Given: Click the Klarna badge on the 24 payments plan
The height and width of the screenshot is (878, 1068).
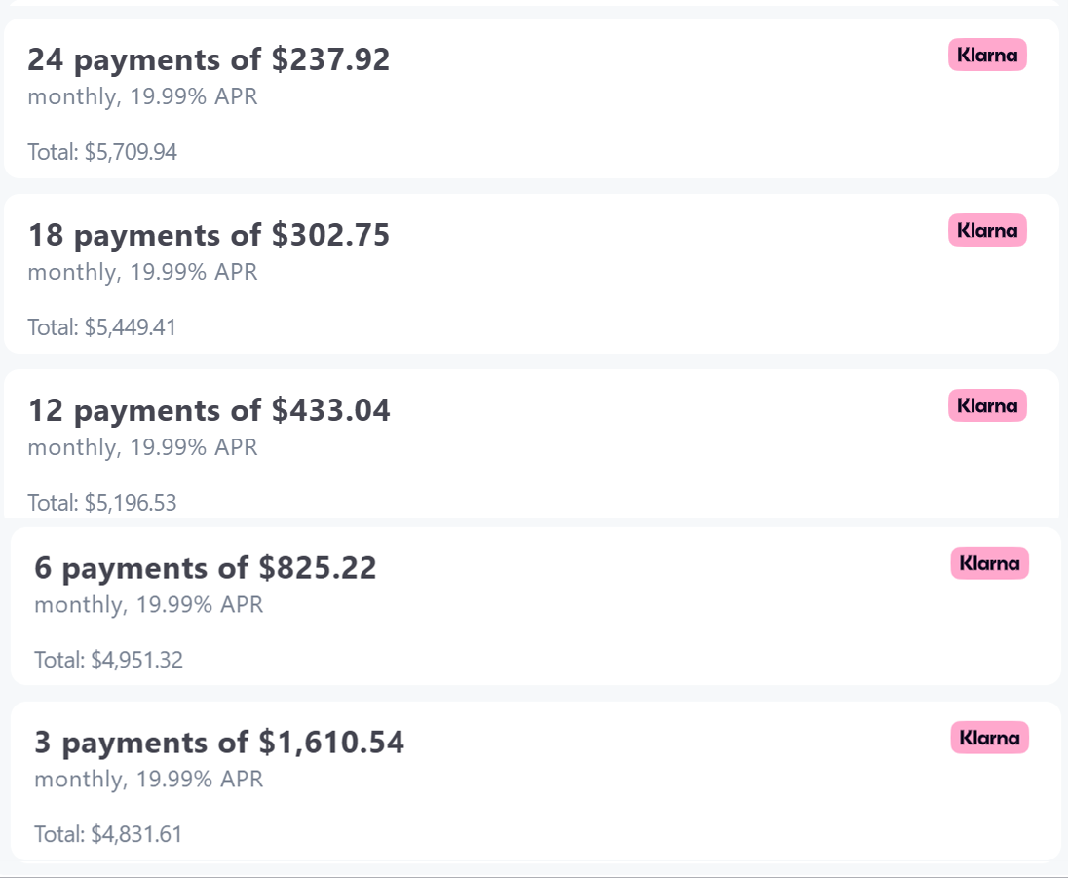Looking at the screenshot, I should pyautogui.click(x=987, y=55).
